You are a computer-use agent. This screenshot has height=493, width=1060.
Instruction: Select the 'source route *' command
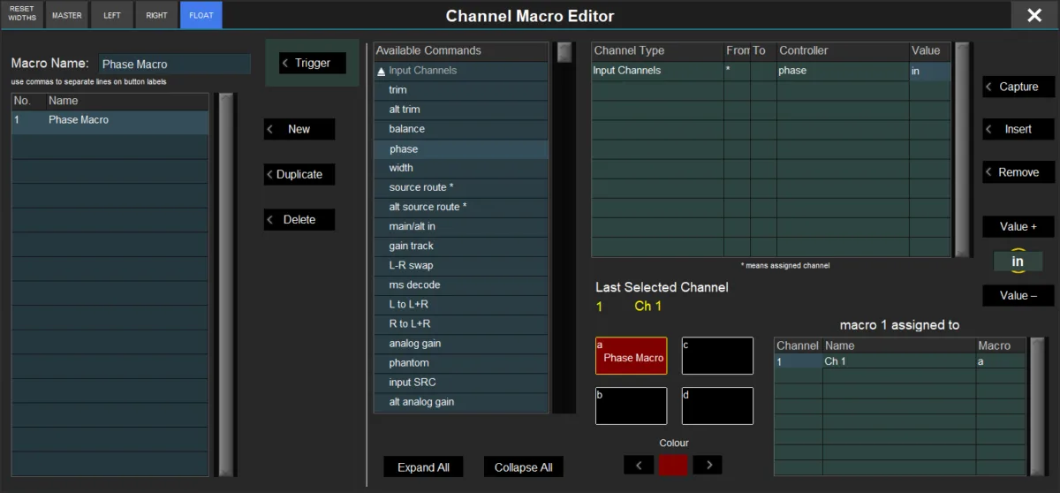(460, 187)
